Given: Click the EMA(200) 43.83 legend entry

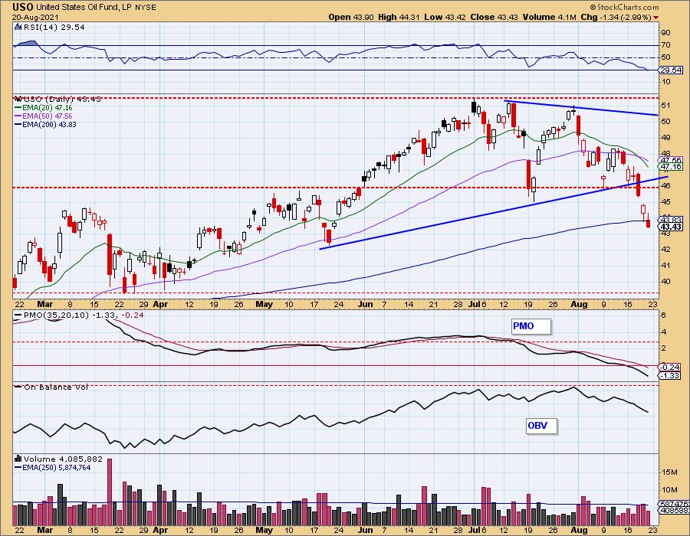Looking at the screenshot, I should (45, 124).
